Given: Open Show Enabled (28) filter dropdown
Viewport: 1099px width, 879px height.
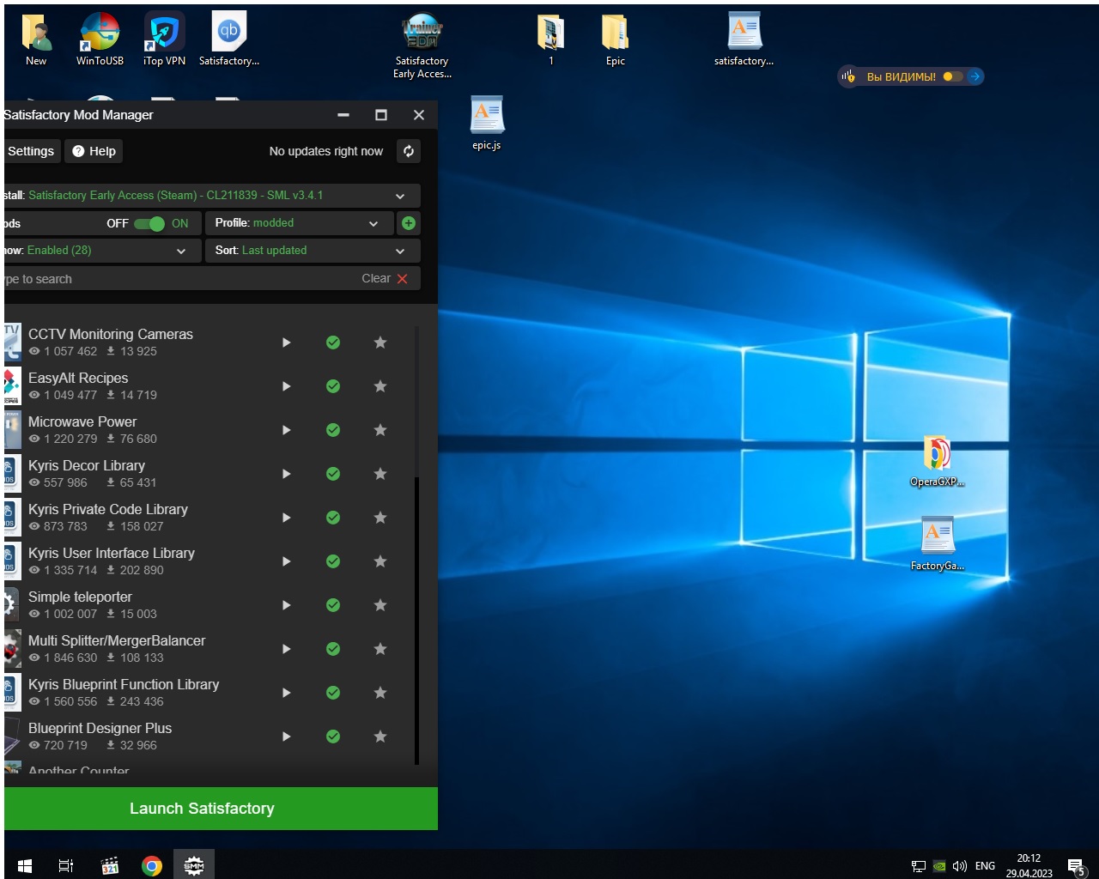Looking at the screenshot, I should [102, 251].
